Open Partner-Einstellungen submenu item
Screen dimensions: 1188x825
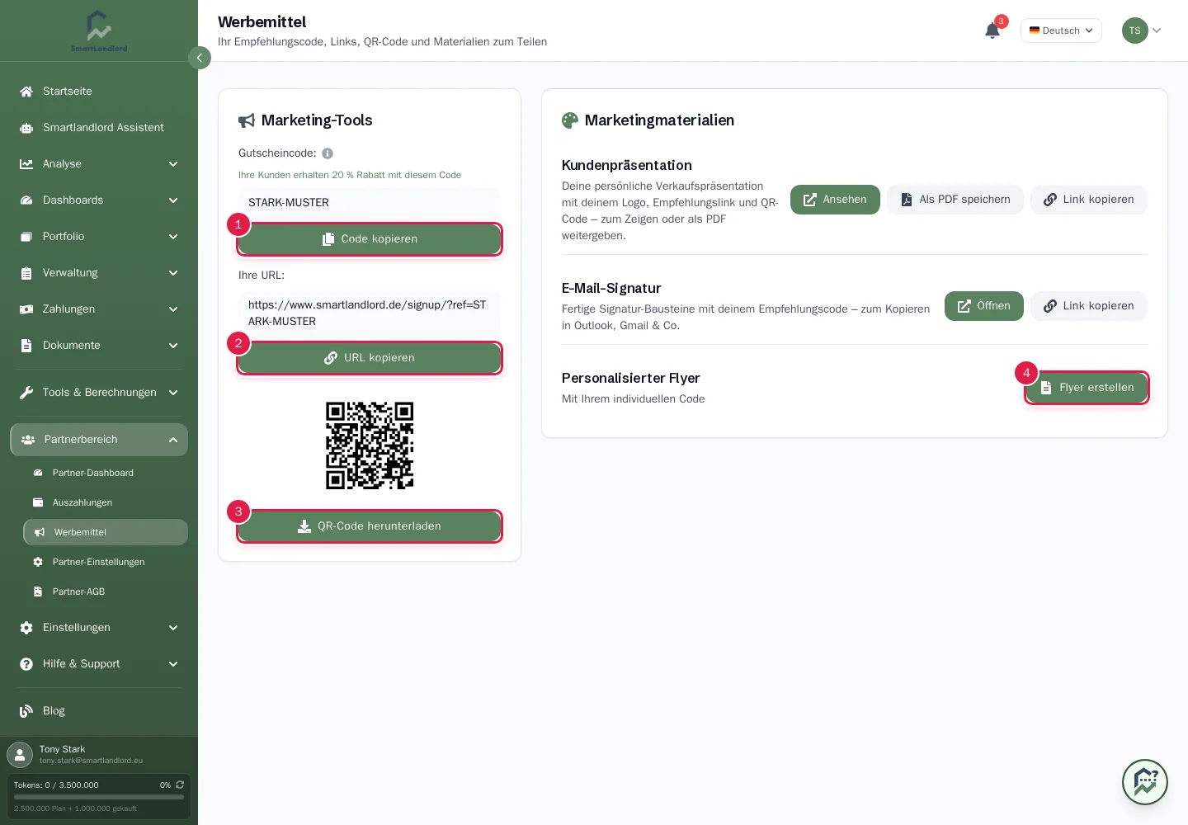[106, 562]
